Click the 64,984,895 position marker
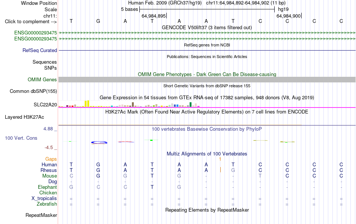Viewport: 356px width, 224px height. 154,16
